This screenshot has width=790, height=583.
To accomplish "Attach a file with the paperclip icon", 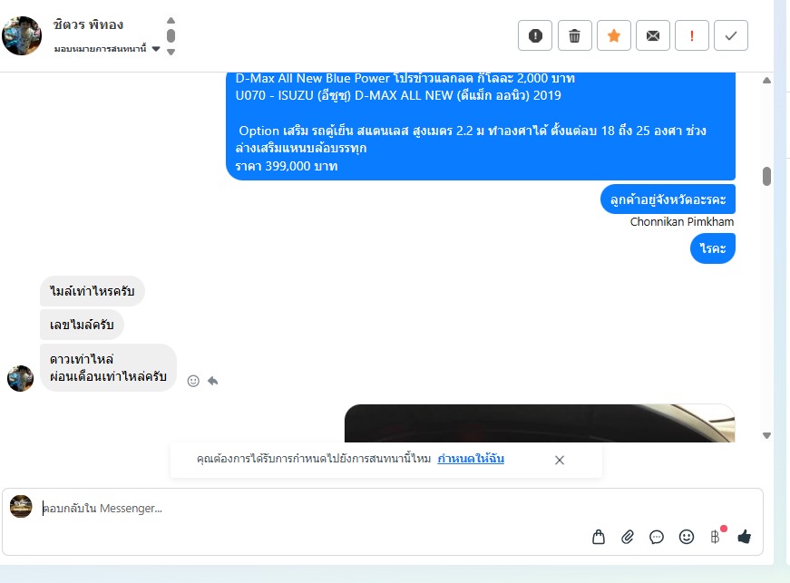I will pos(628,537).
